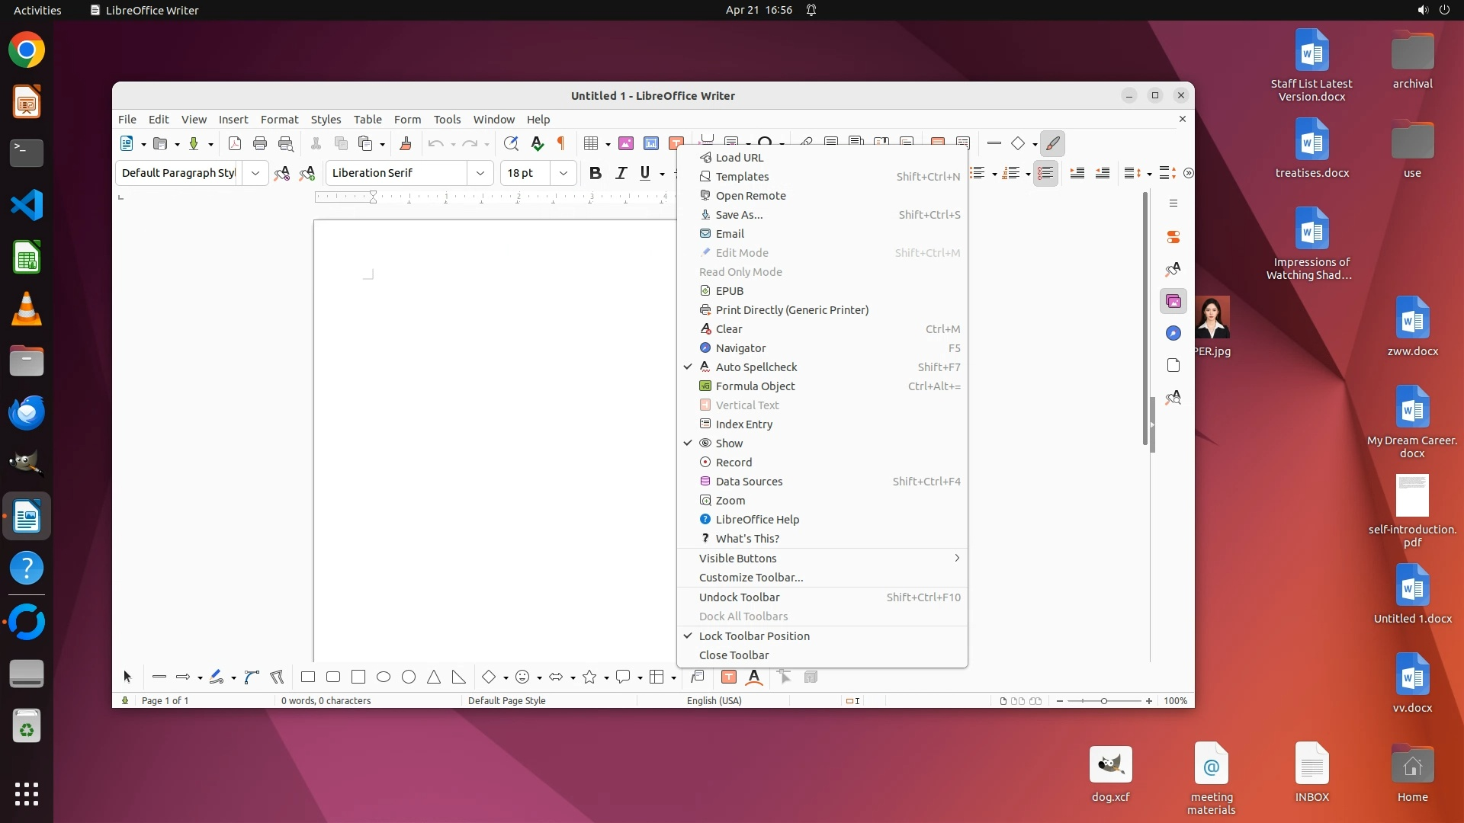Select the Rectangle drawing tool
Image resolution: width=1464 pixels, height=823 pixels.
click(x=308, y=677)
